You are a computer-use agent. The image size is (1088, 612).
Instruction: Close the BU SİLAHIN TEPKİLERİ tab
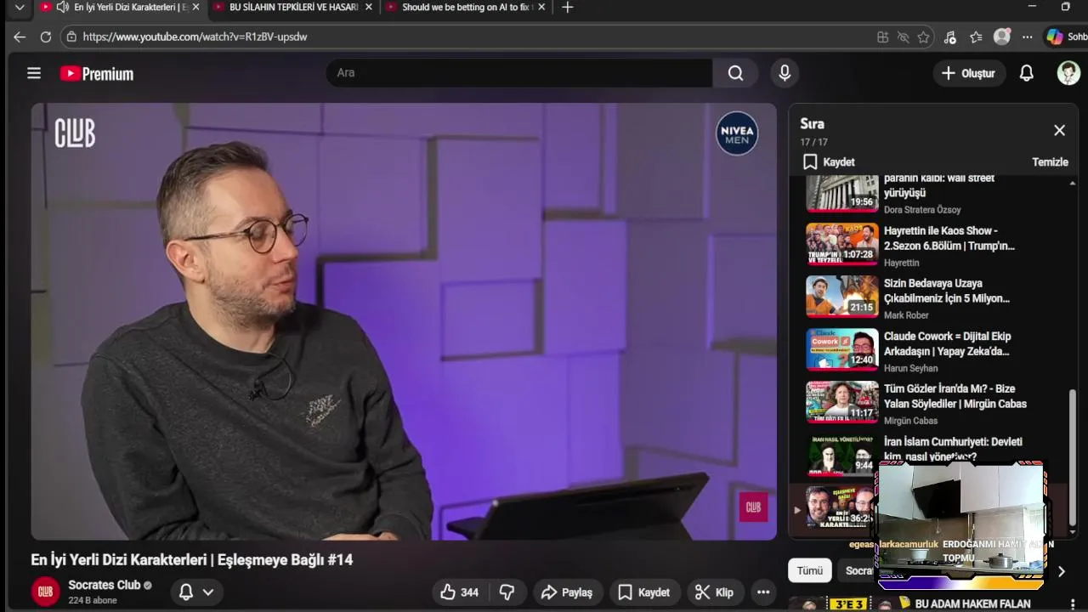coord(369,8)
